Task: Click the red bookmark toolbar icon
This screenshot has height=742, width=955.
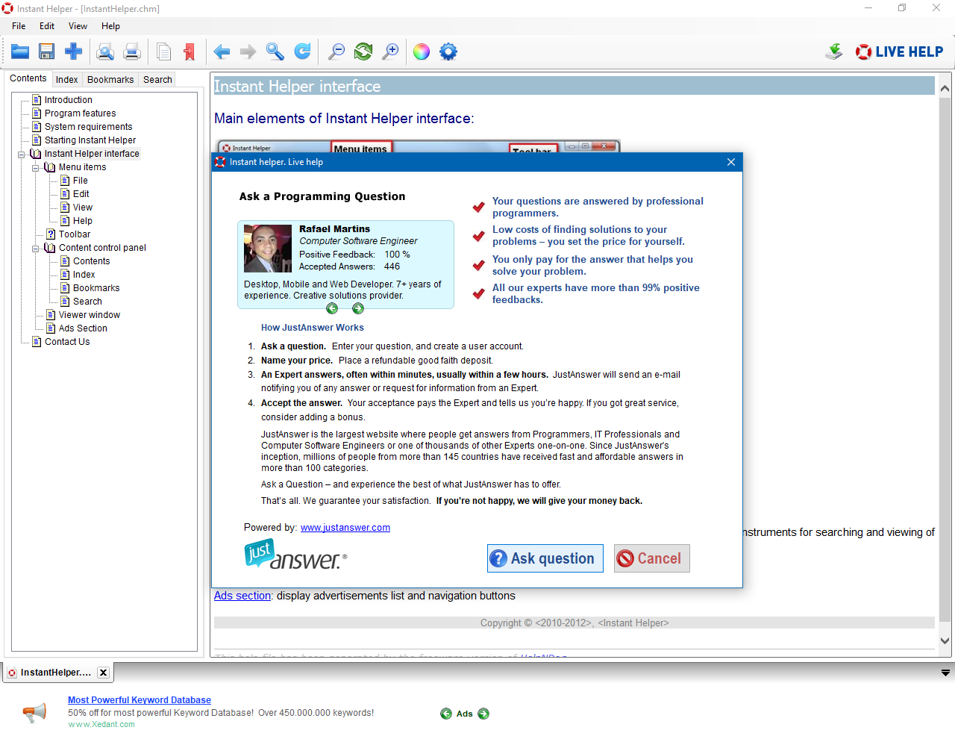Action: [190, 52]
